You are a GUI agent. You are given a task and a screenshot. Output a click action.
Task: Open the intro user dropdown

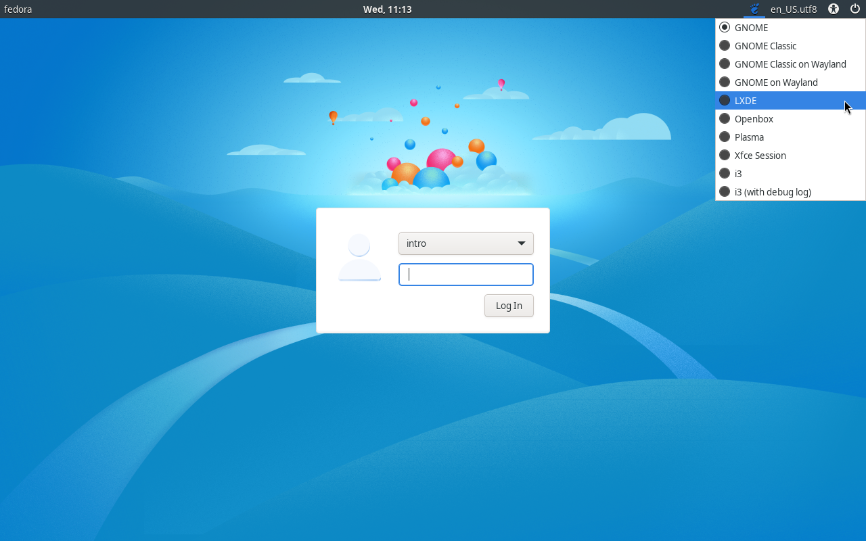pyautogui.click(x=466, y=243)
